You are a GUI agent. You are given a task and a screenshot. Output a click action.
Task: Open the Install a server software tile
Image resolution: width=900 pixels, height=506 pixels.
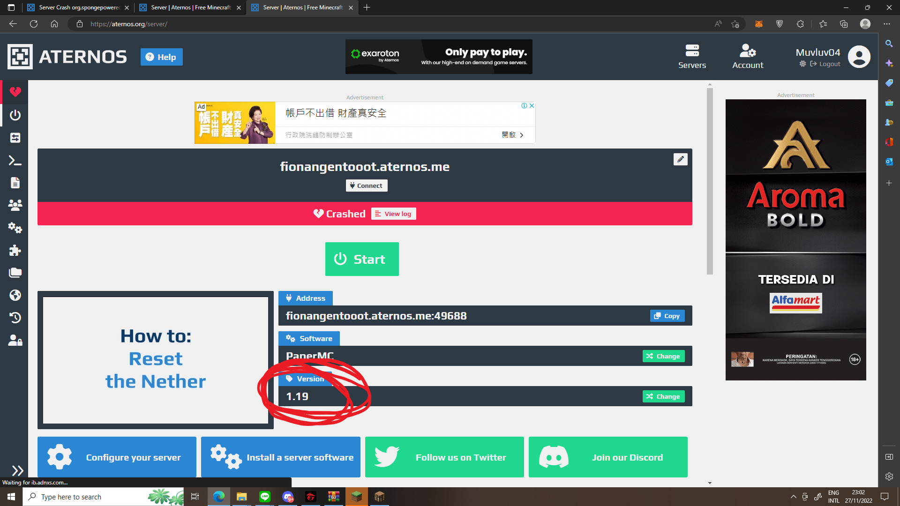[x=281, y=457]
